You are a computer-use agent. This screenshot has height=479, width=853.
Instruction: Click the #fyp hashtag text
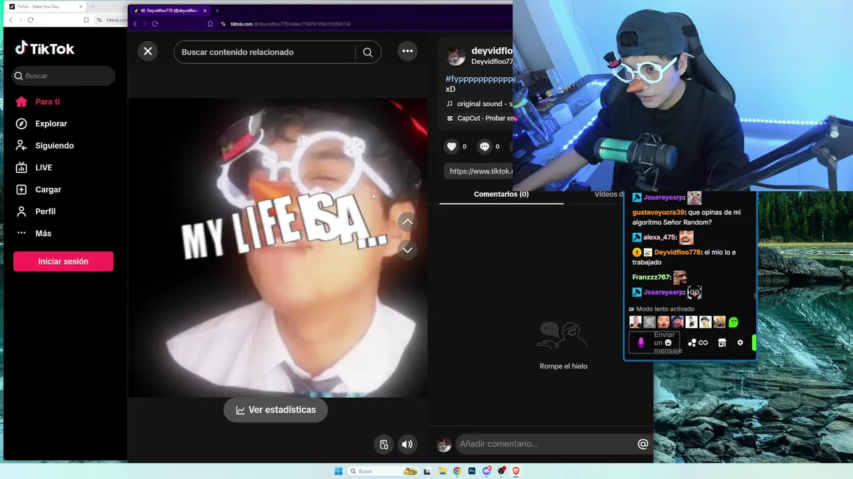point(479,79)
